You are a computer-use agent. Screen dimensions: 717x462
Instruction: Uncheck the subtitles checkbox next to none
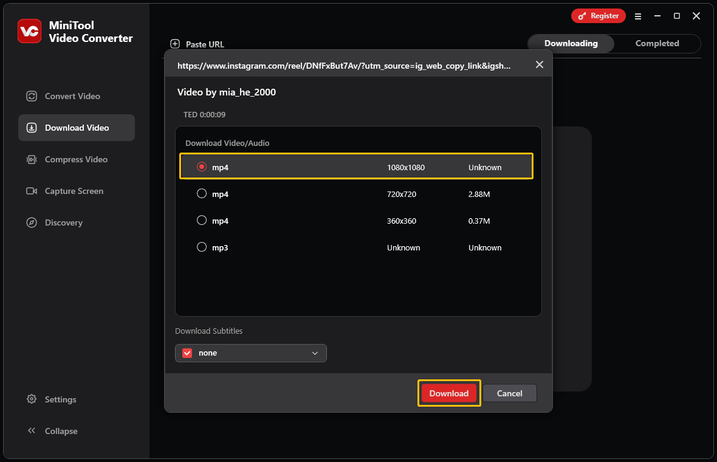point(187,353)
